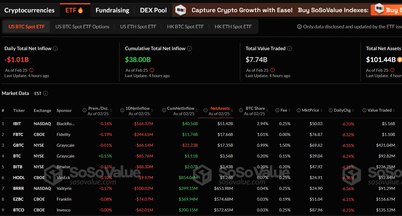
Task: Open BTCO ticker link
Action: (x=19, y=210)
